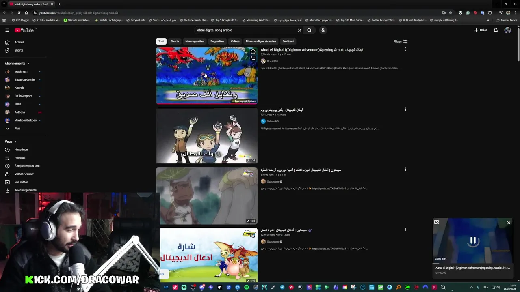Open options for Abtal el Digital1 video

pos(405,49)
